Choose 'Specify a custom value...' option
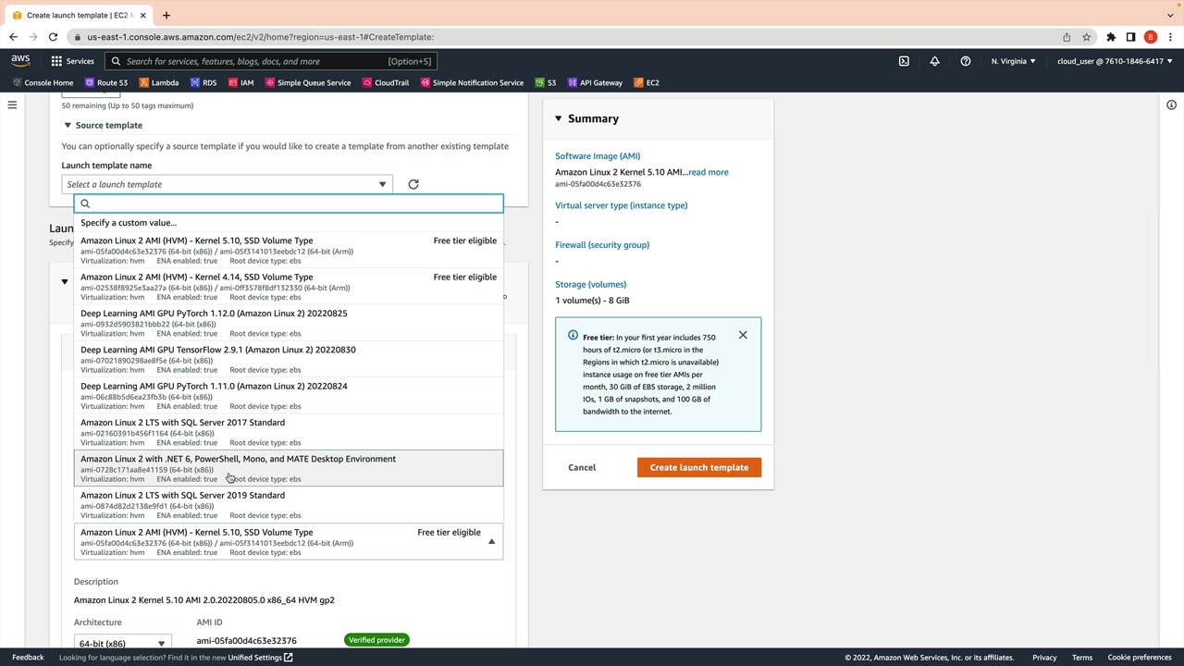The image size is (1184, 666). 289,223
